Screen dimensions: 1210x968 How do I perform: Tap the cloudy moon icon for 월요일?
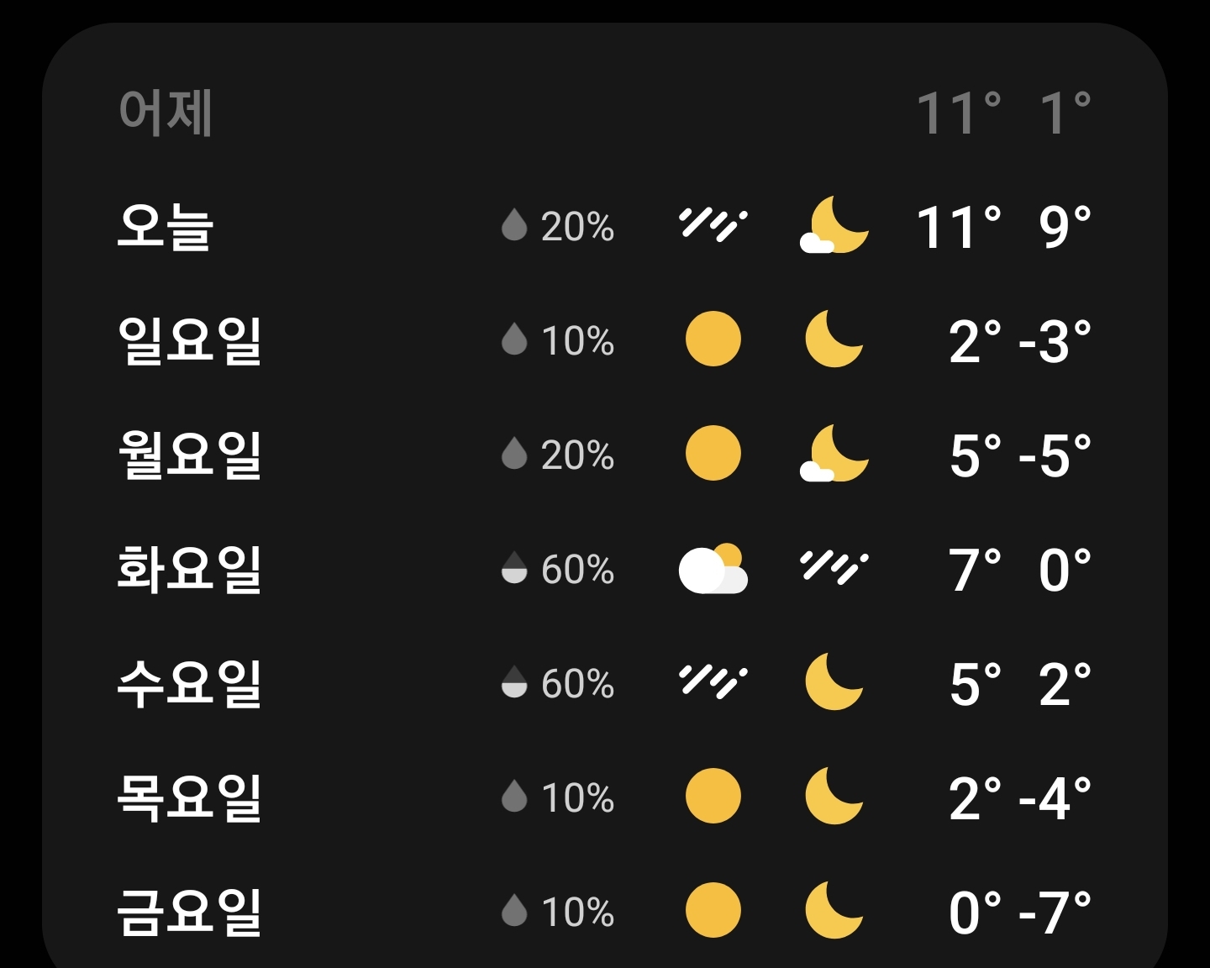[833, 454]
